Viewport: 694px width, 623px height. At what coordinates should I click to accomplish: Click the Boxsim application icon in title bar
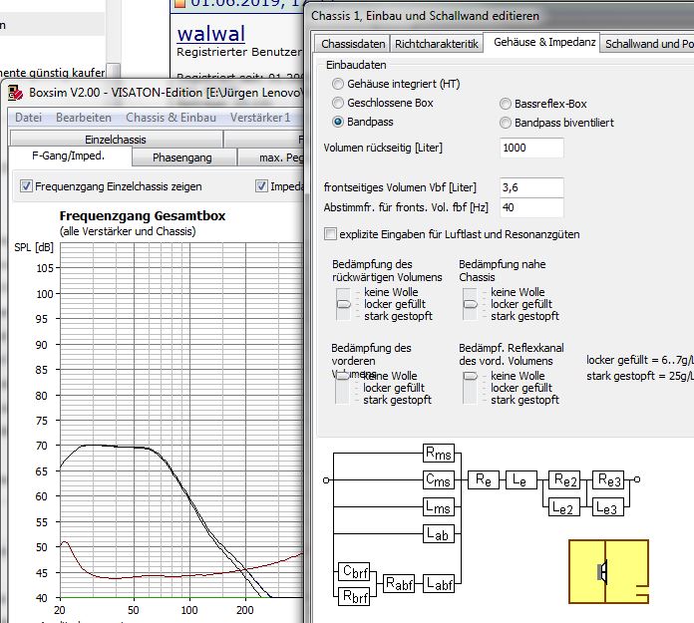pyautogui.click(x=16, y=92)
